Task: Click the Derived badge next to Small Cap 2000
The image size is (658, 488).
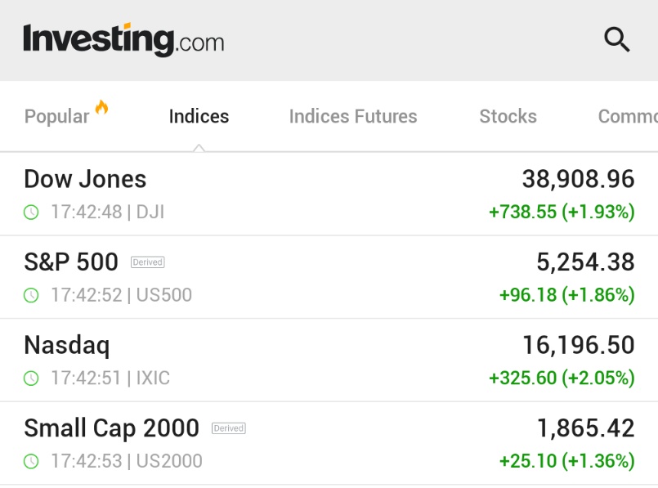Action: tap(229, 428)
